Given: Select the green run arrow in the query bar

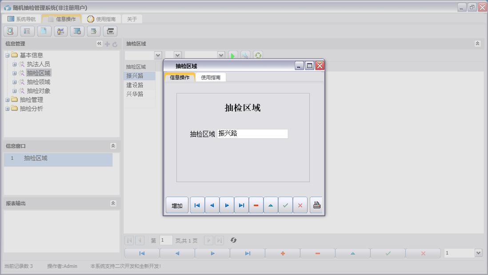Looking at the screenshot, I should click(233, 55).
